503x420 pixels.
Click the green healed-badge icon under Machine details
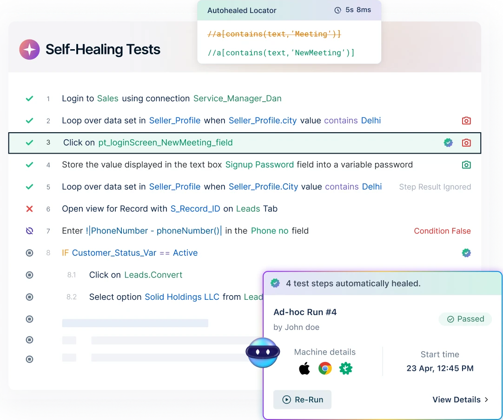[346, 368]
